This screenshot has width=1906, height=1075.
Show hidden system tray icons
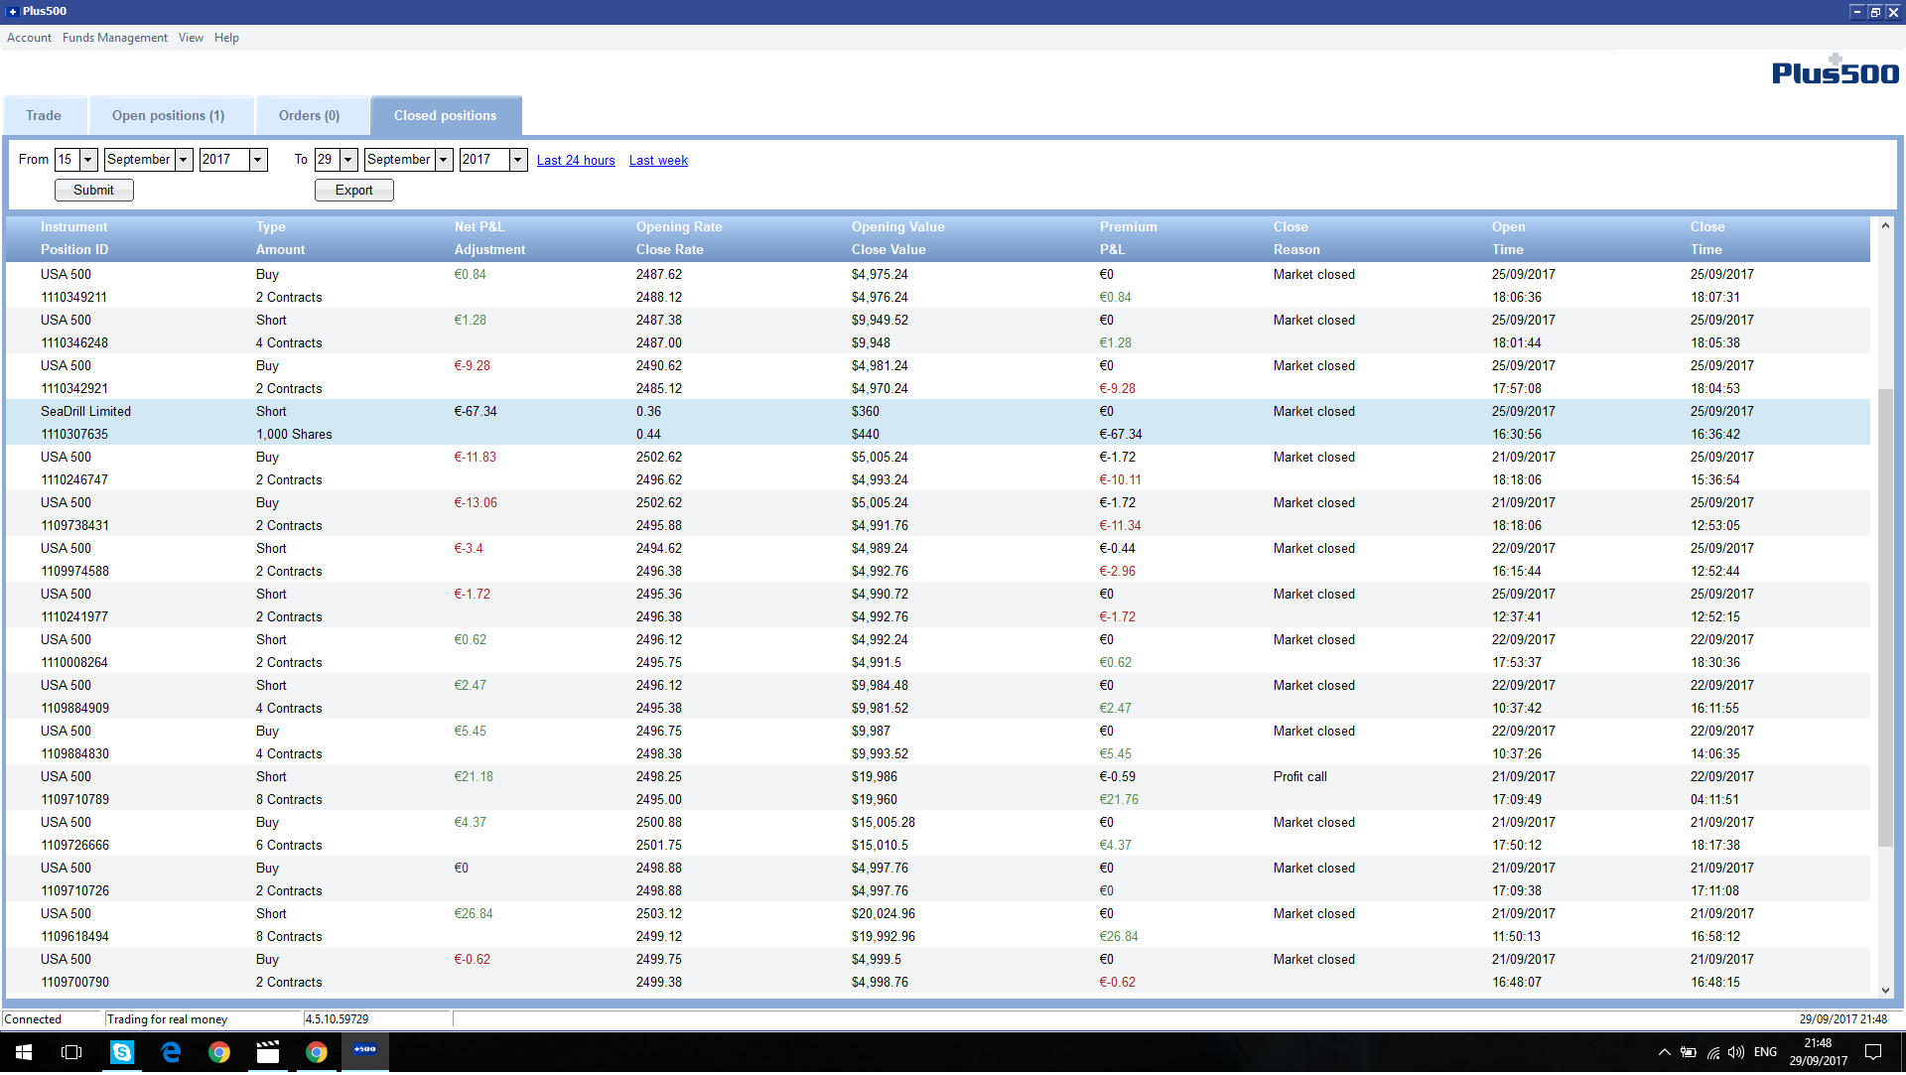coord(1664,1053)
